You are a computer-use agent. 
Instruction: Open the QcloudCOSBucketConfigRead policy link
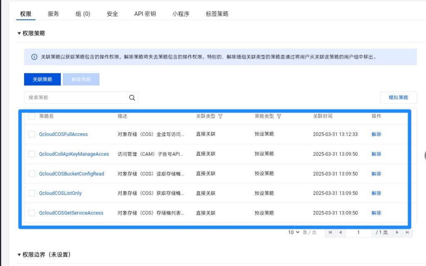pos(72,174)
